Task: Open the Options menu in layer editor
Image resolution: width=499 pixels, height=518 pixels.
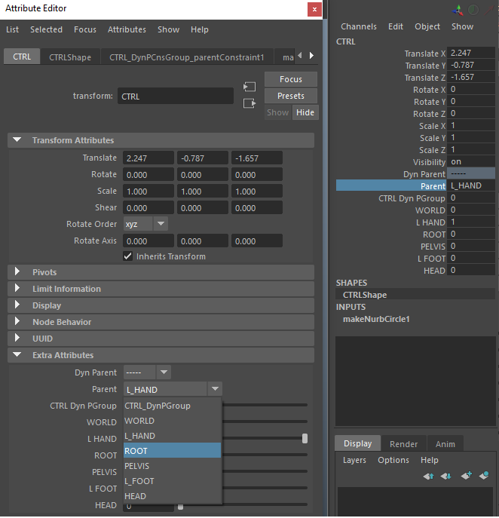Action: [x=393, y=460]
